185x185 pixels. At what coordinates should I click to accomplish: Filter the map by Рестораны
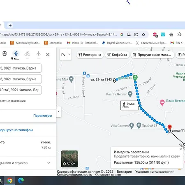(90, 55)
